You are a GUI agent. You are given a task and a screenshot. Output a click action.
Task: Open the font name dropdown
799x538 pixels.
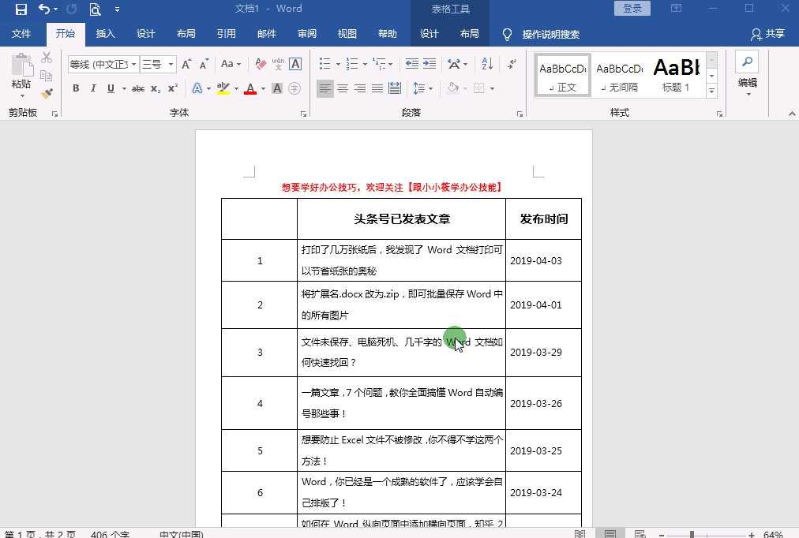[133, 64]
